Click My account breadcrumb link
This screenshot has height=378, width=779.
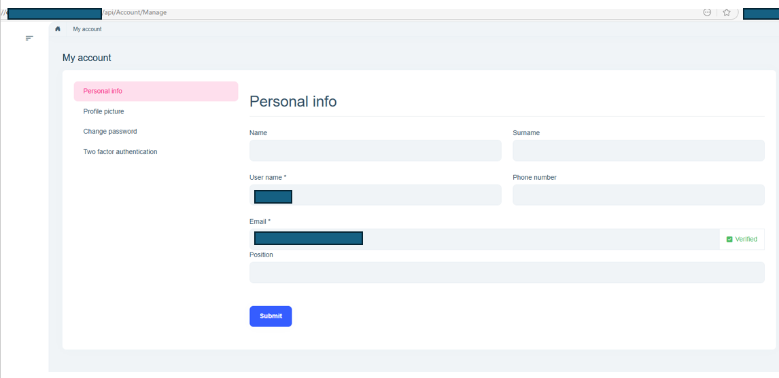87,29
